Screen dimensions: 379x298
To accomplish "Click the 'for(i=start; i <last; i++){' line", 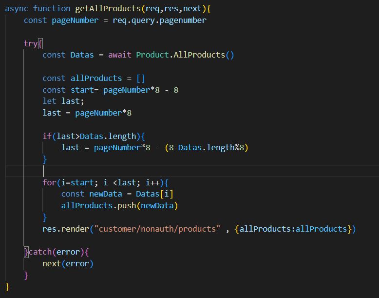I will point(105,182).
